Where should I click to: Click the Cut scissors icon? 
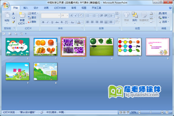[13, 13]
